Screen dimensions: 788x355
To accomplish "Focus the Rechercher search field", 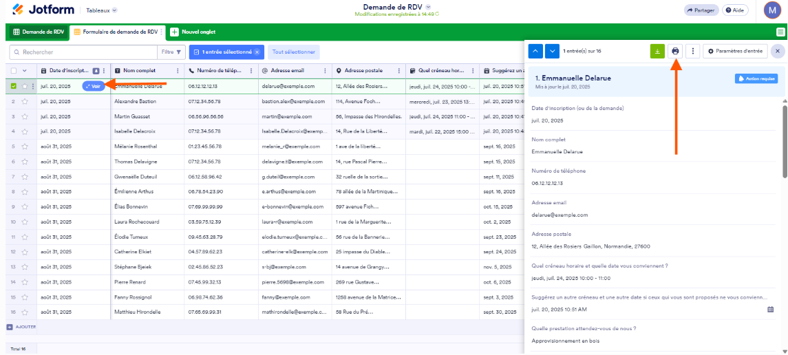I will pyautogui.click(x=83, y=52).
